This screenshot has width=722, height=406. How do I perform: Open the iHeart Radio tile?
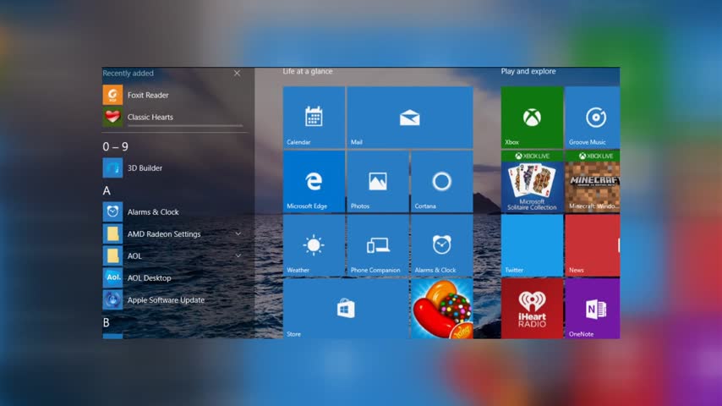[x=532, y=309]
